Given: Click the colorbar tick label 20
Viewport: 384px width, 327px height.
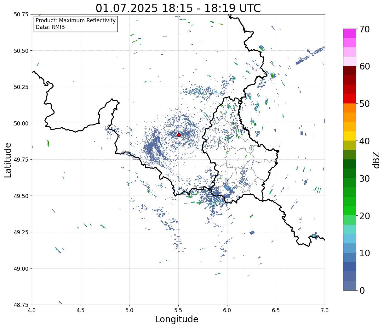Looking at the screenshot, I should tap(364, 216).
